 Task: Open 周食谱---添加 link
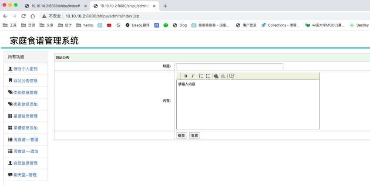pos(26,152)
